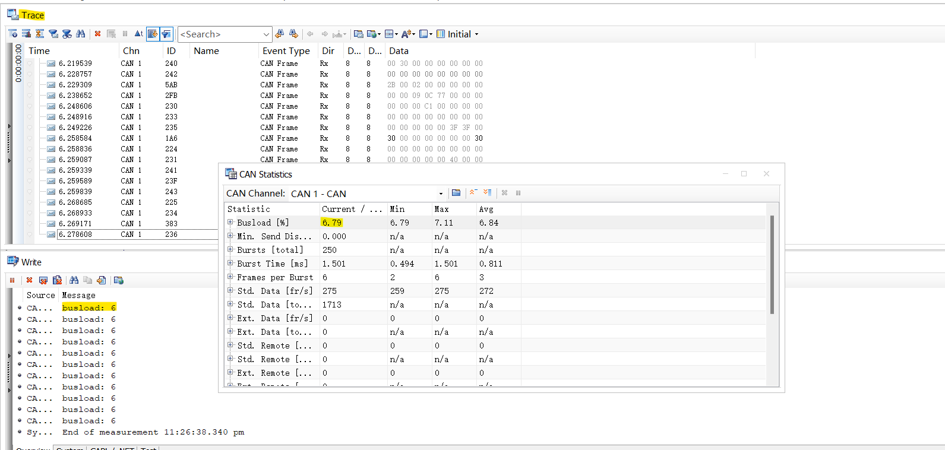Screen dimensions: 945x450
Task: Click the left arrow navigation icon in Trace toolbar
Action: click(310, 34)
